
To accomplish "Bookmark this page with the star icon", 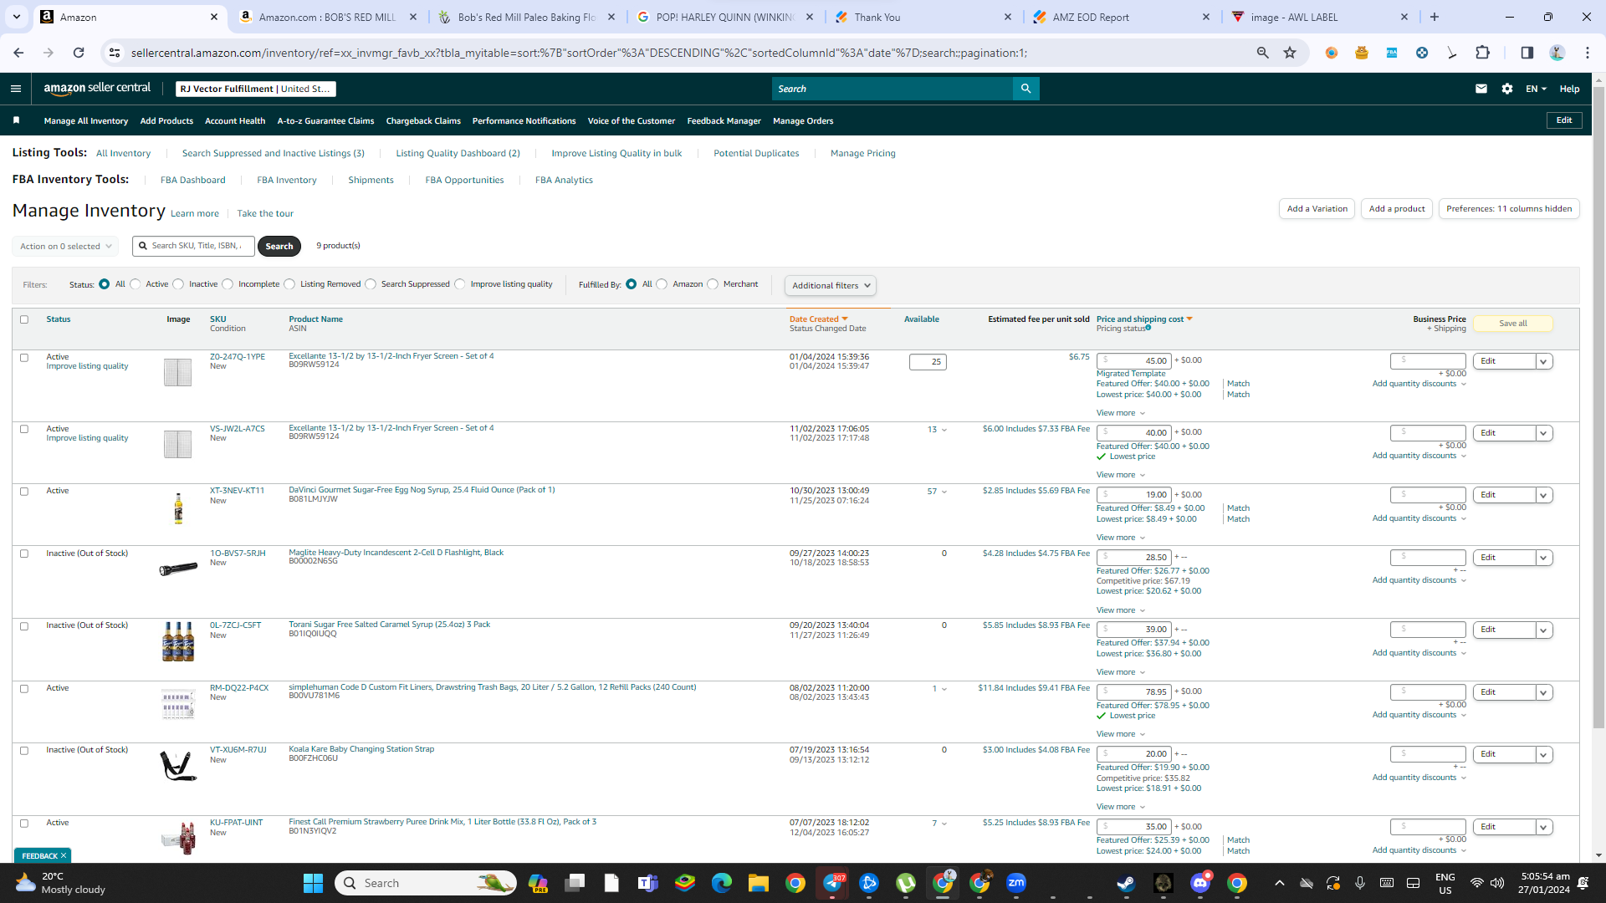I will coord(1290,53).
